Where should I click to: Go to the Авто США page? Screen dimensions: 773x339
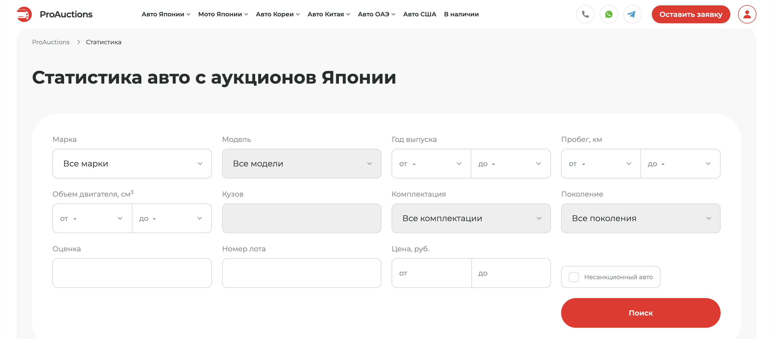tap(419, 14)
